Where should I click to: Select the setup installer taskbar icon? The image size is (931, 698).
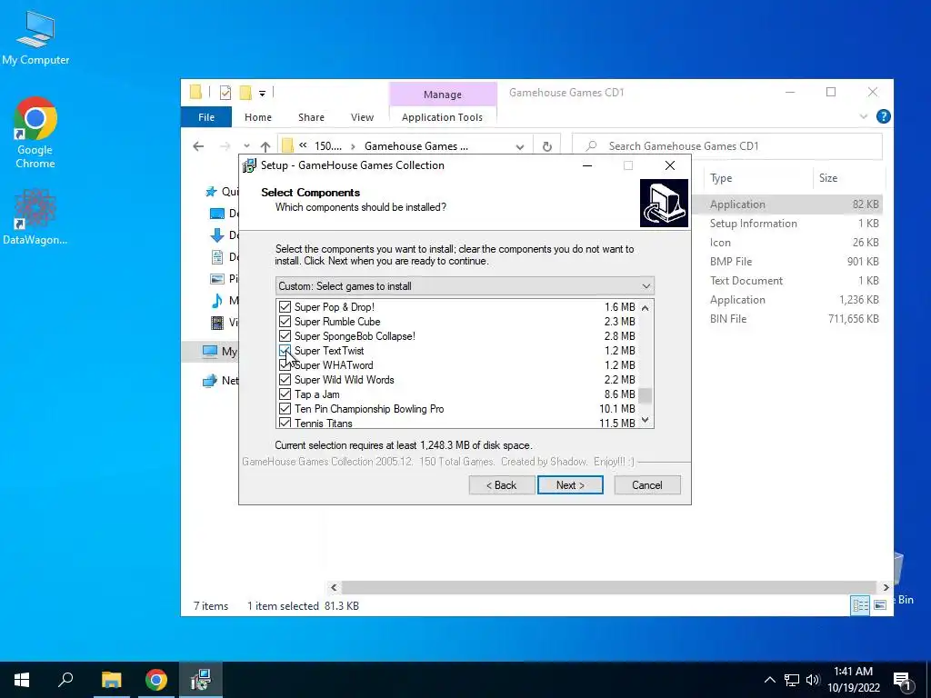click(x=201, y=680)
